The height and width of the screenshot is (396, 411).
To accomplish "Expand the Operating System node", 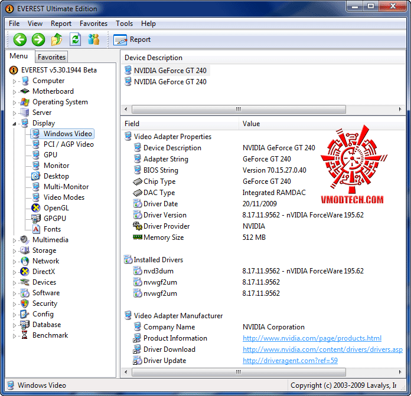I will pos(14,103).
